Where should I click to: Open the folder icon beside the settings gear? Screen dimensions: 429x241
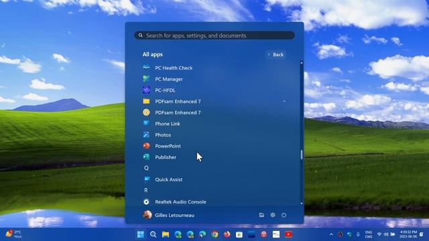pos(261,215)
